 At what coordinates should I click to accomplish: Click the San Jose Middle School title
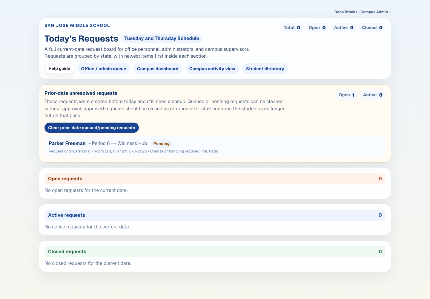point(77,25)
